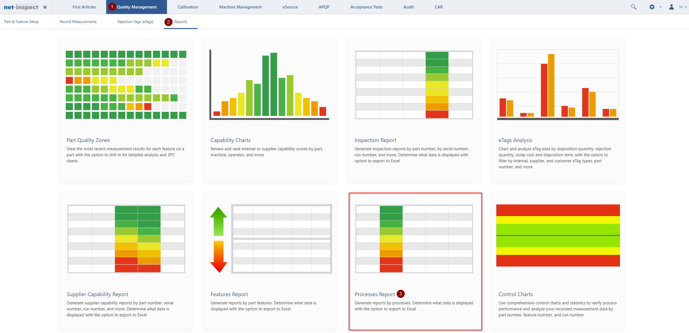Click Capability Charts description text
The height and width of the screenshot is (333, 689).
(267, 152)
